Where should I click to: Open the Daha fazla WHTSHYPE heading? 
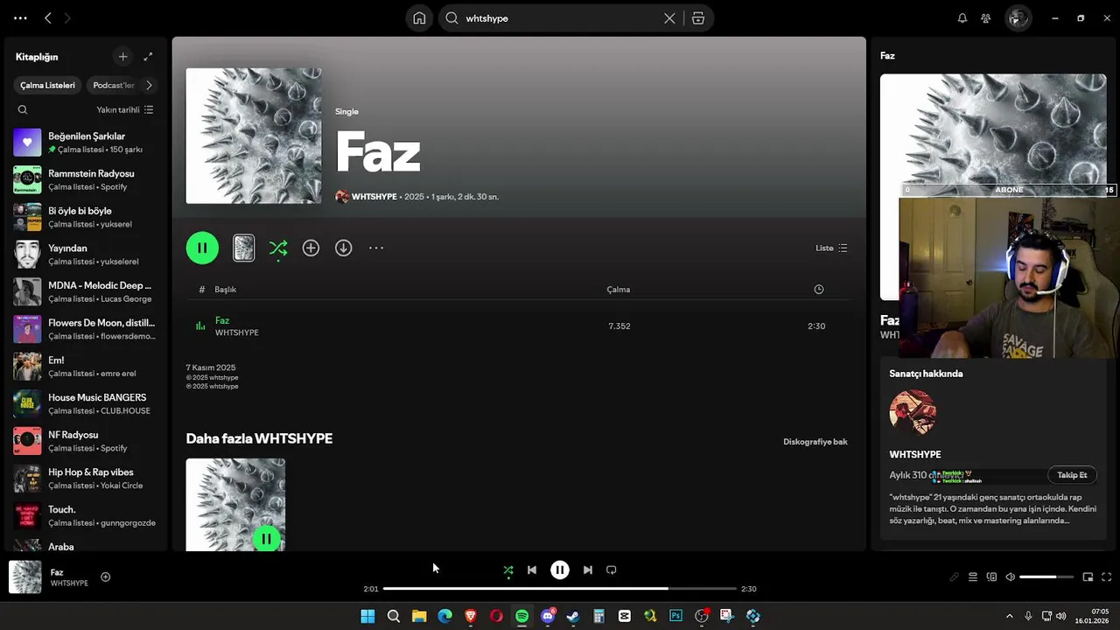pos(259,438)
